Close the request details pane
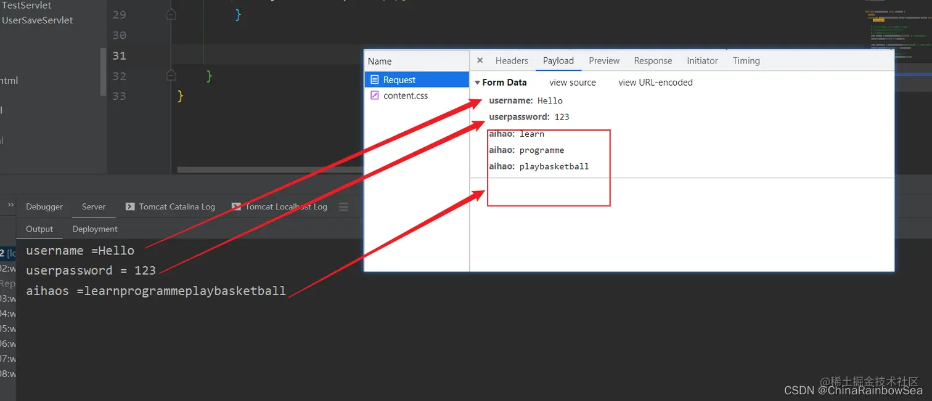 pyautogui.click(x=480, y=60)
